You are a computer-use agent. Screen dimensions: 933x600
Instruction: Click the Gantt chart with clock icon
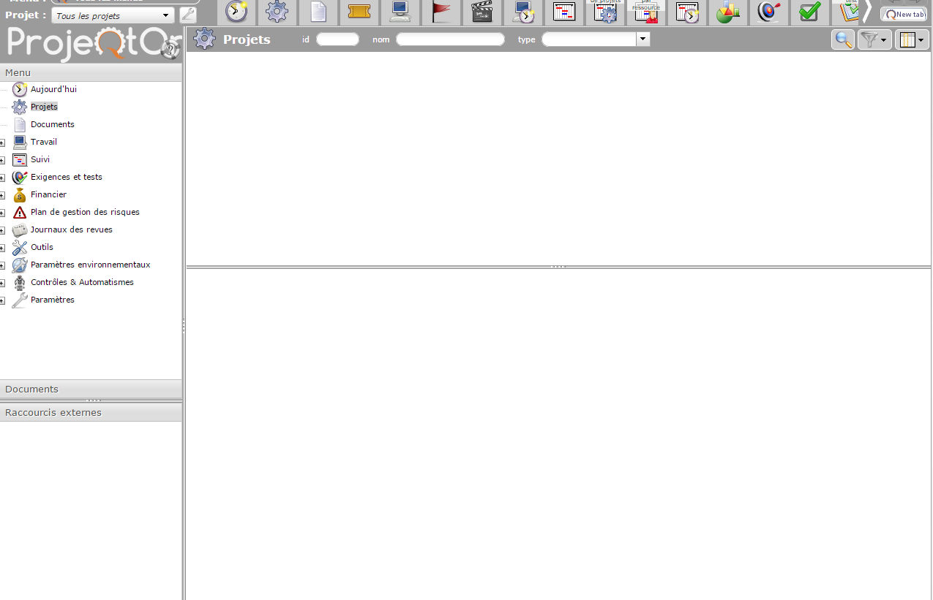(x=687, y=12)
